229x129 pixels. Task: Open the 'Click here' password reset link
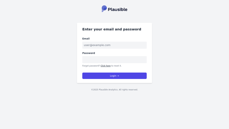point(105,66)
